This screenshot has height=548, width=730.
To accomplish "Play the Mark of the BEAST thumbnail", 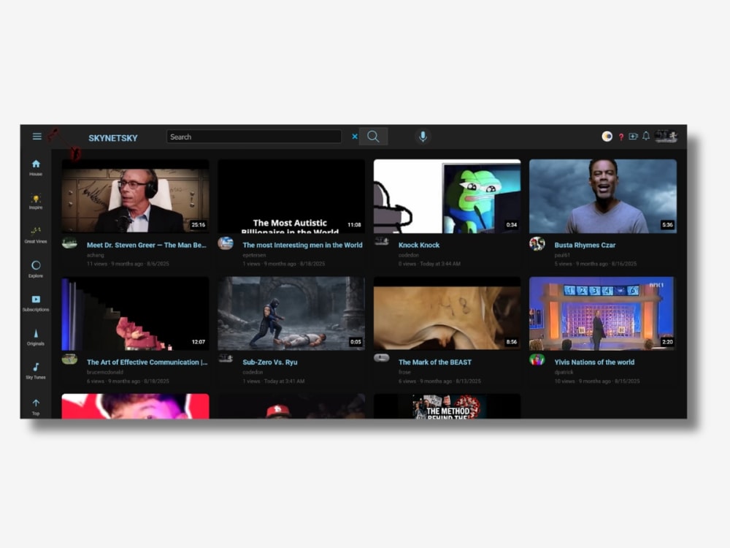I will click(x=447, y=313).
